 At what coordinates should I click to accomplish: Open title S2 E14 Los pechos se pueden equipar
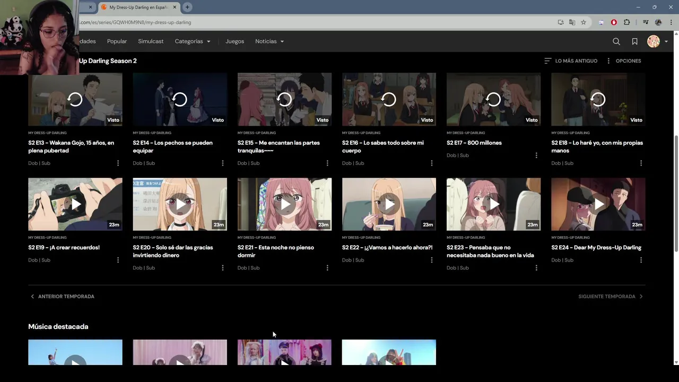(x=172, y=146)
